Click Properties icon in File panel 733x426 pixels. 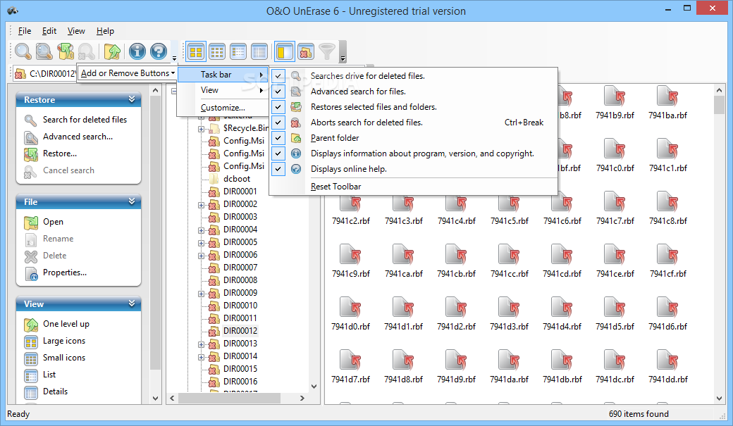31,273
